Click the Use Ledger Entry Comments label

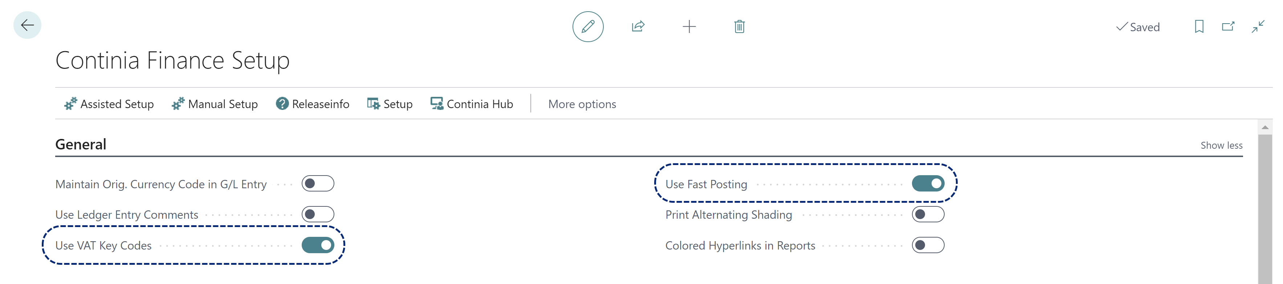click(x=126, y=215)
